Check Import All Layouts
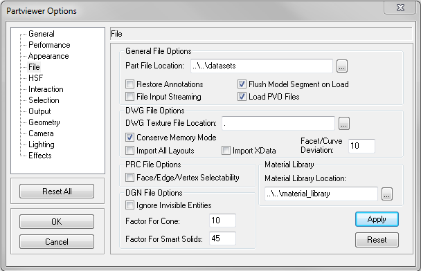Screen dimensions: 421x271 [x=129, y=151]
